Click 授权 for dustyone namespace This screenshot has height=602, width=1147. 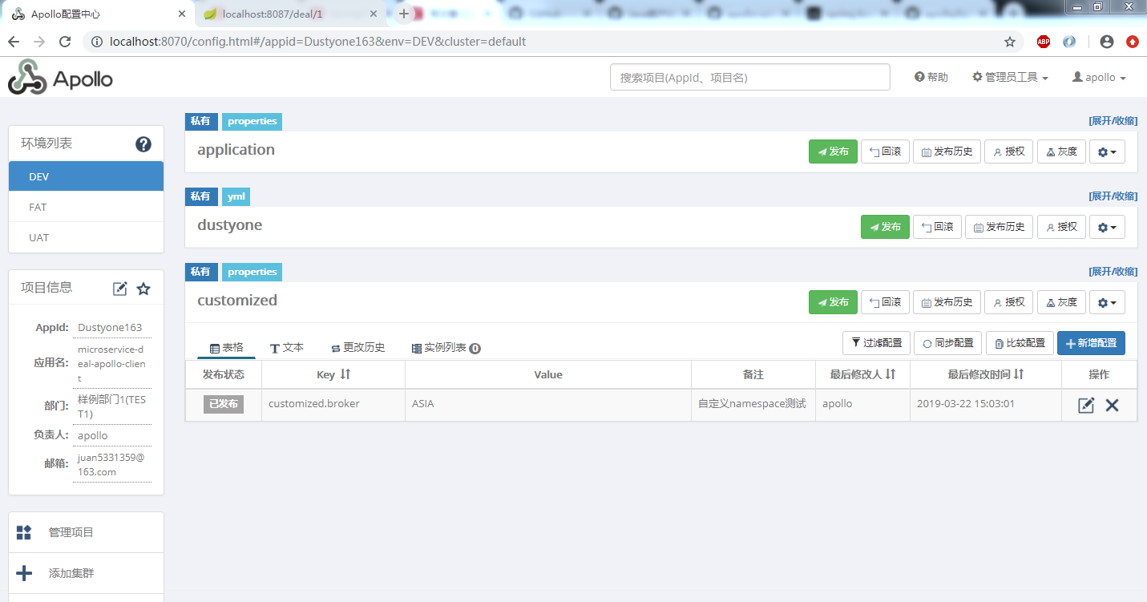click(1060, 227)
